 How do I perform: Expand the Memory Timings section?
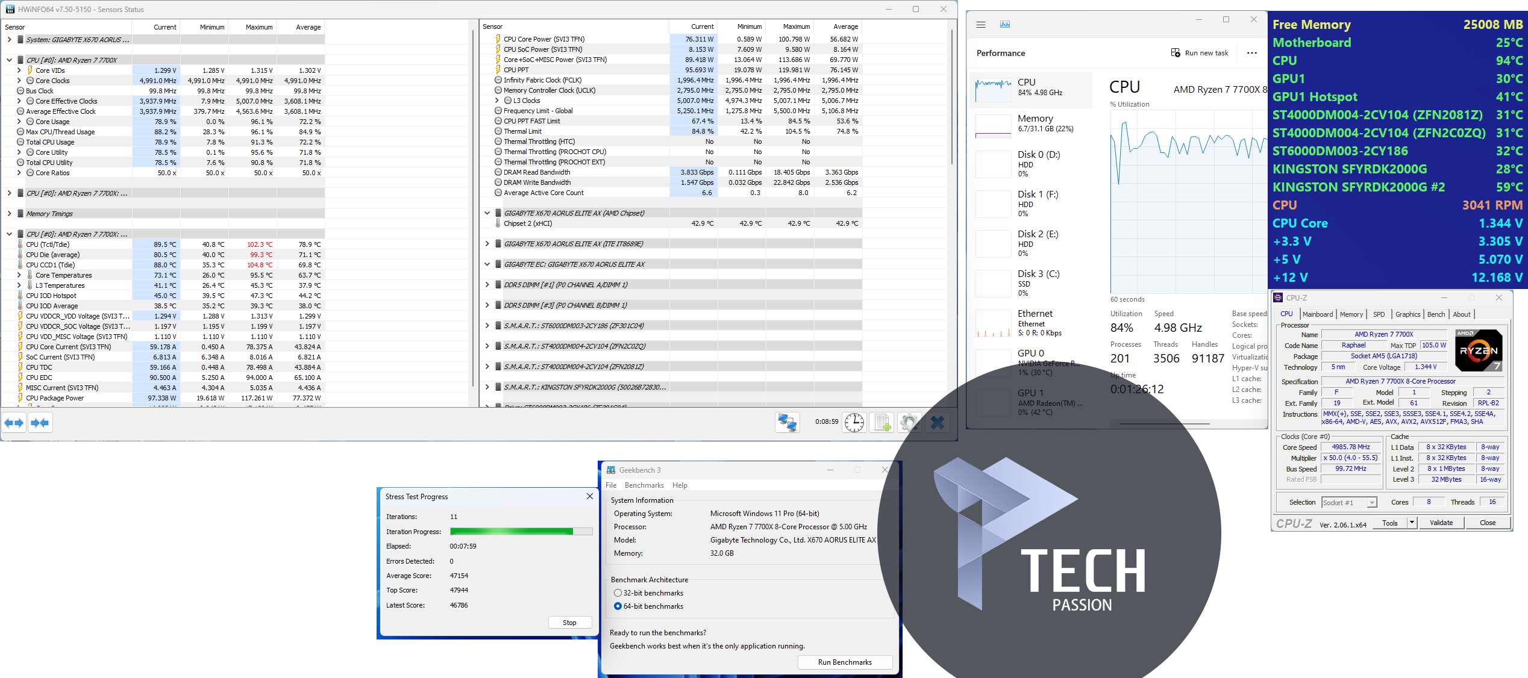click(x=9, y=214)
